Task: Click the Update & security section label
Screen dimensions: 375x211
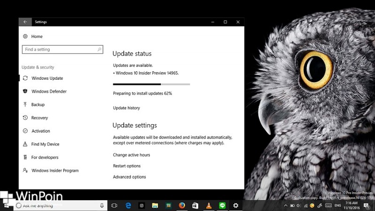Action: click(38, 67)
